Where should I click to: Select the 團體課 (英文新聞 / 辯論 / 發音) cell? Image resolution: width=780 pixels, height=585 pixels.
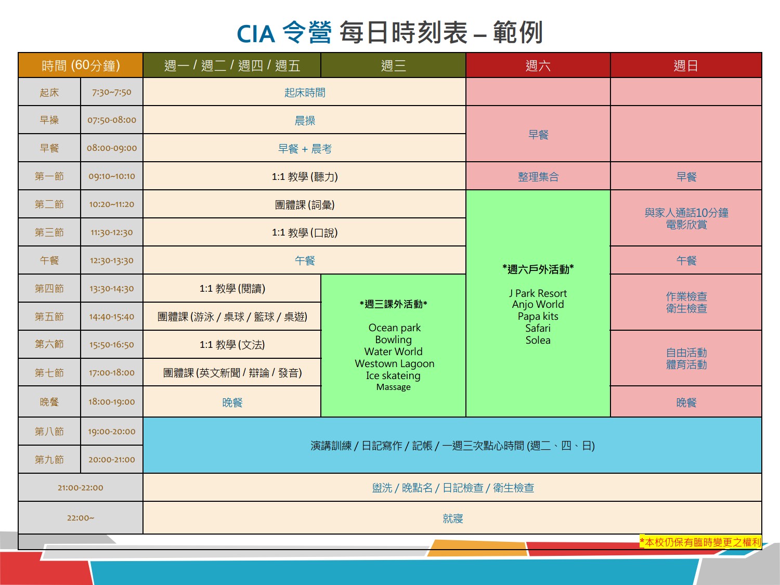coord(232,373)
